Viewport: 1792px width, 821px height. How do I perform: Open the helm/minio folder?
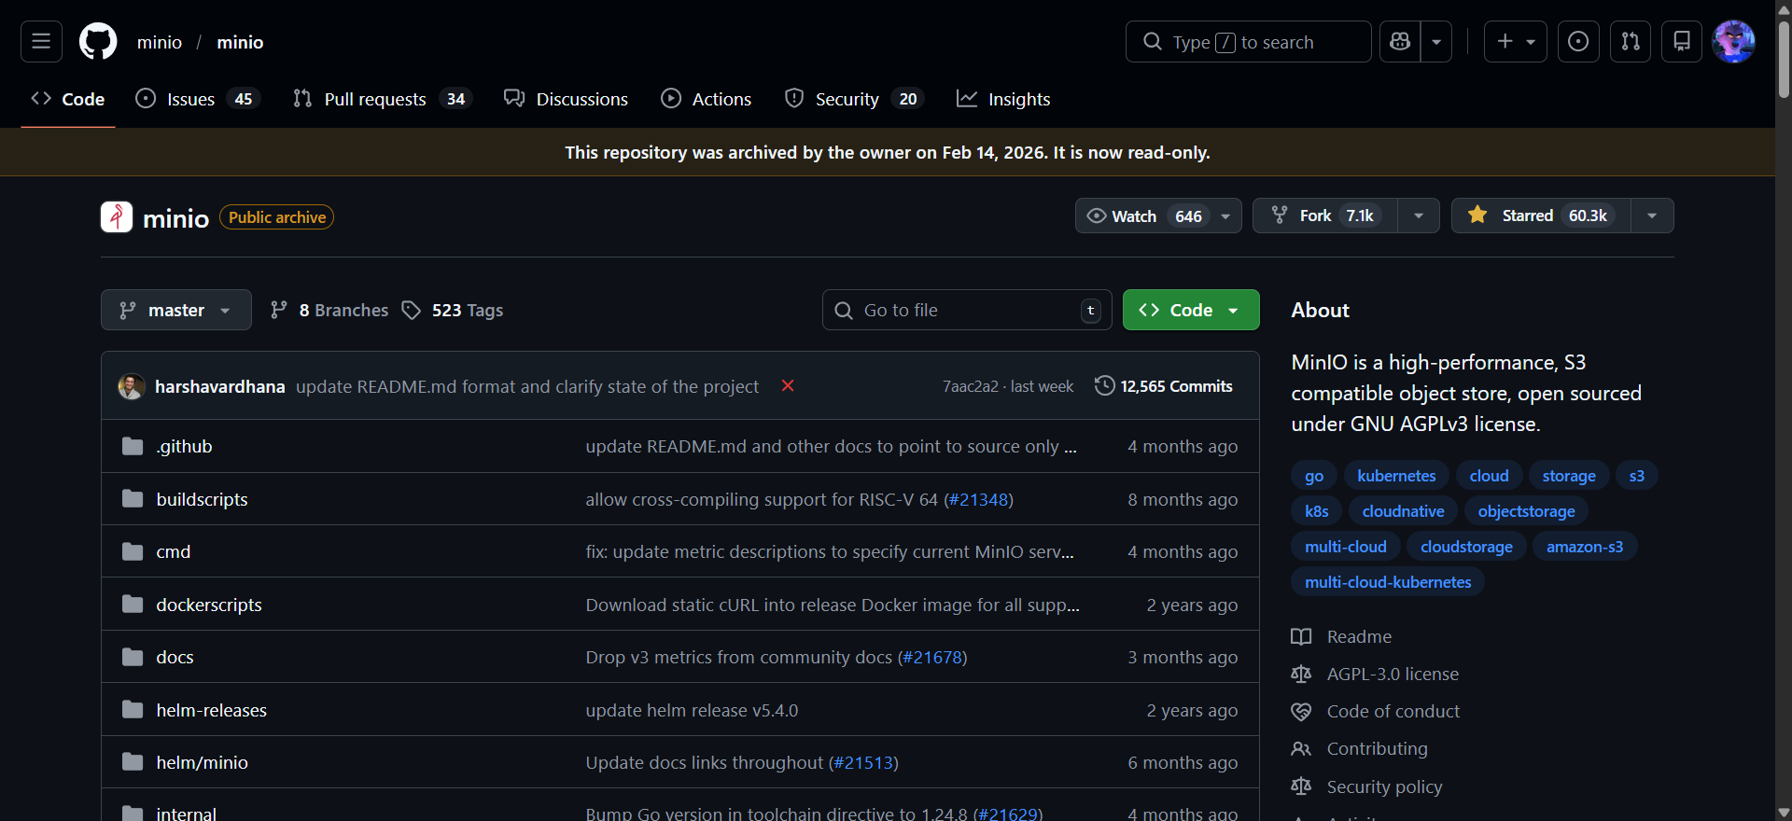(x=203, y=763)
